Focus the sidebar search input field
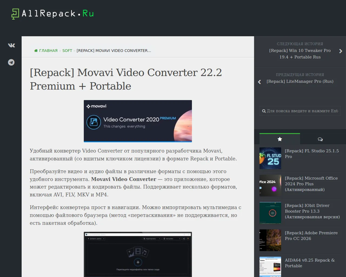Viewport: 346px width, 277px height. pyautogui.click(x=300, y=111)
